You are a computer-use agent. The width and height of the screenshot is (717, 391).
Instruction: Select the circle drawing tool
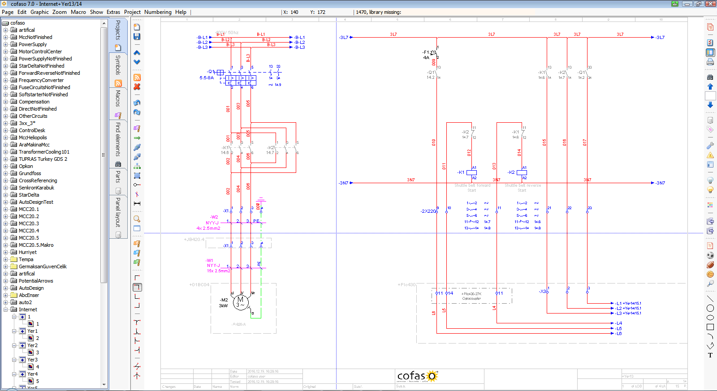pyautogui.click(x=710, y=308)
